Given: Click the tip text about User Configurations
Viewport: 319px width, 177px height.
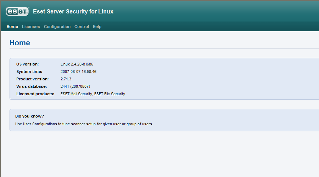Looking at the screenshot, I should pyautogui.click(x=84, y=124).
